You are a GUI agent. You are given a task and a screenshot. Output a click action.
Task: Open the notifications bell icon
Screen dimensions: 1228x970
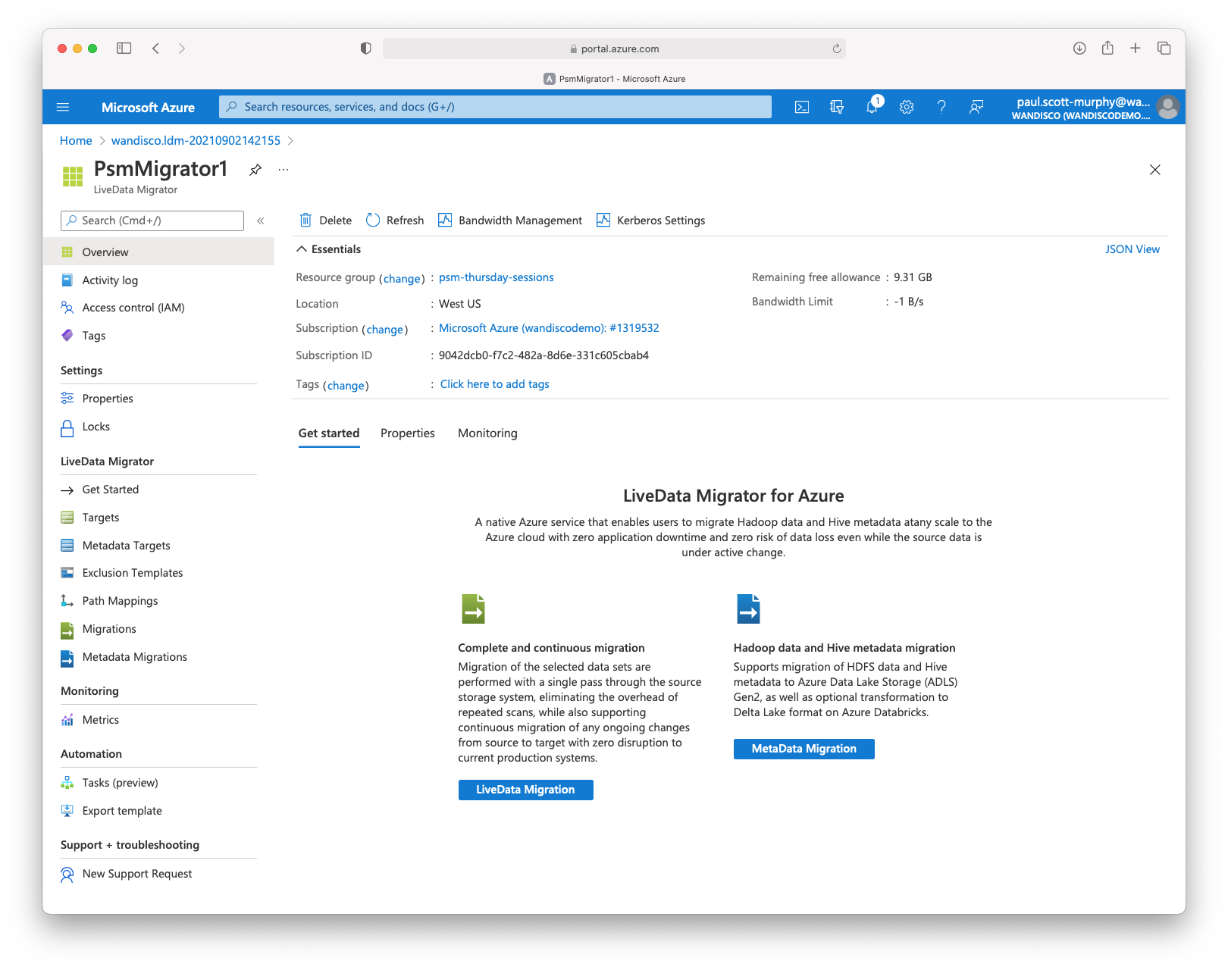tap(872, 107)
